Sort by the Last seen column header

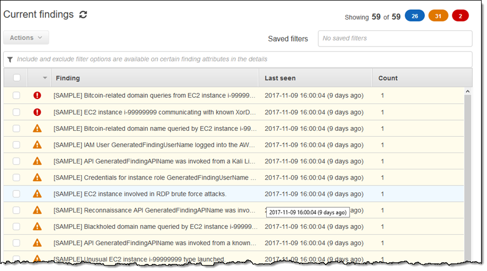(x=280, y=78)
